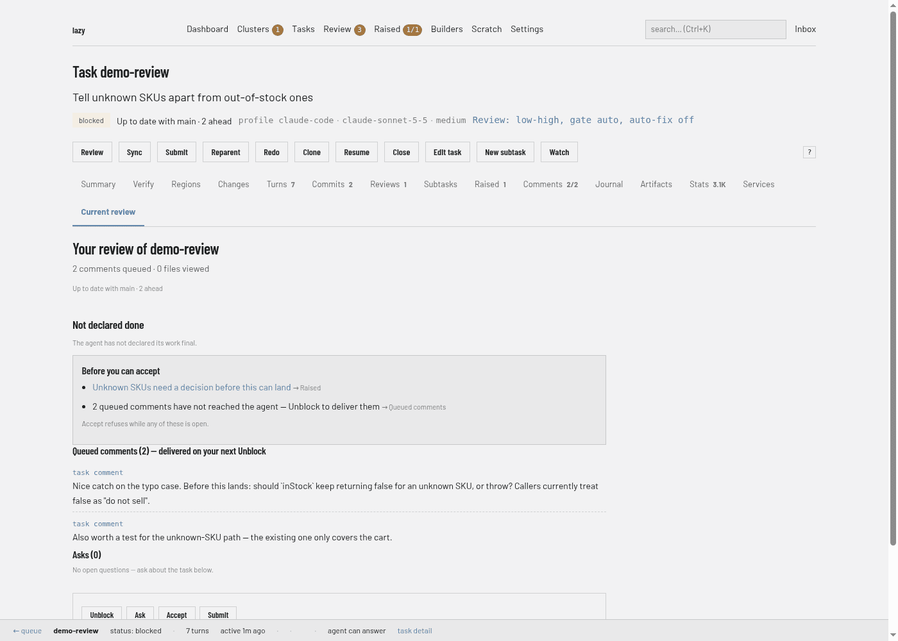The height and width of the screenshot is (641, 898).
Task: Click the Sync button
Action: (x=135, y=153)
